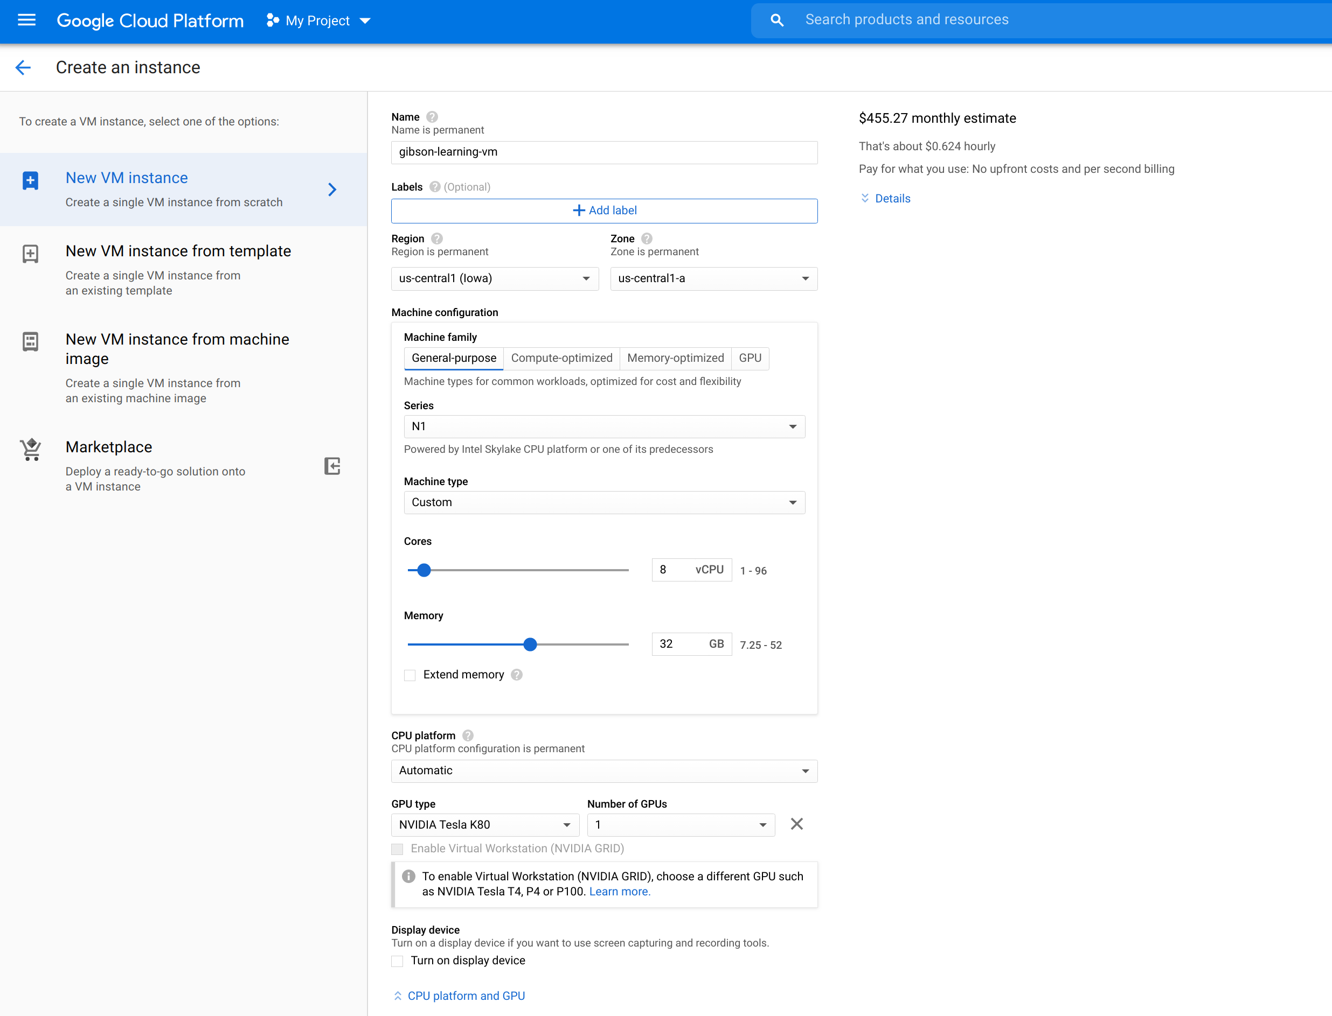The height and width of the screenshot is (1016, 1332).
Task: Click the Add label button
Action: pyautogui.click(x=604, y=211)
